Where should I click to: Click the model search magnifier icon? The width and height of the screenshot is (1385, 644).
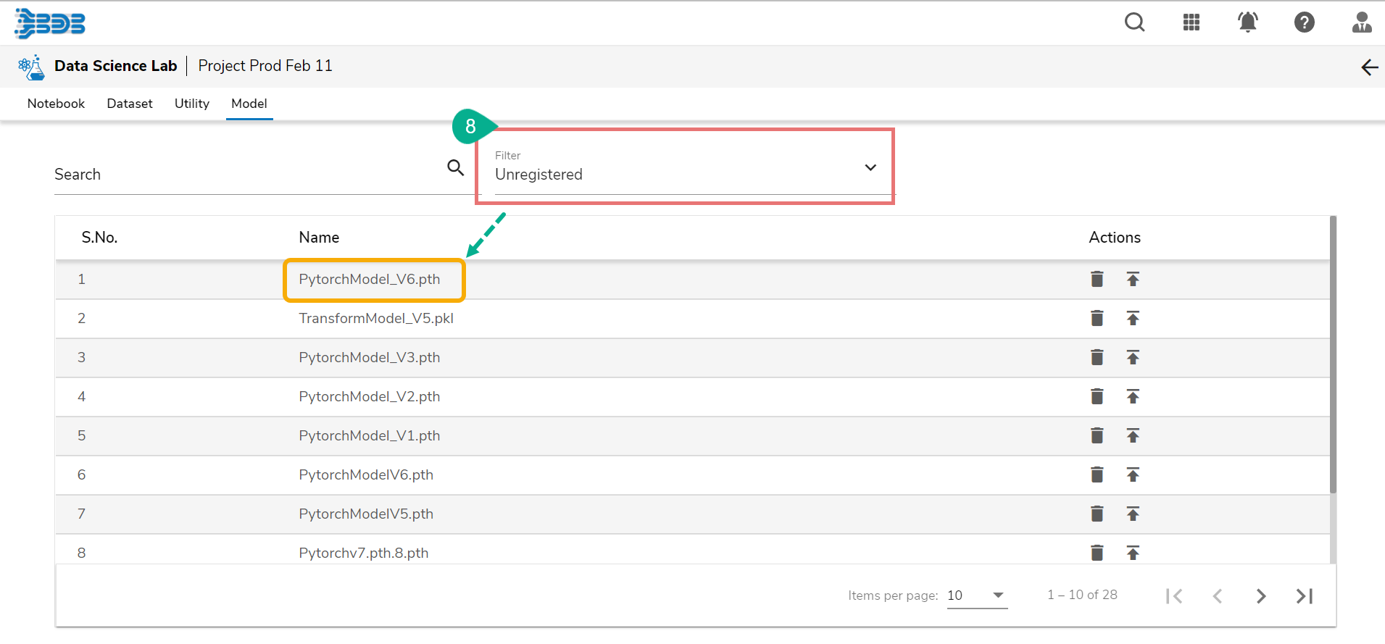point(455,168)
